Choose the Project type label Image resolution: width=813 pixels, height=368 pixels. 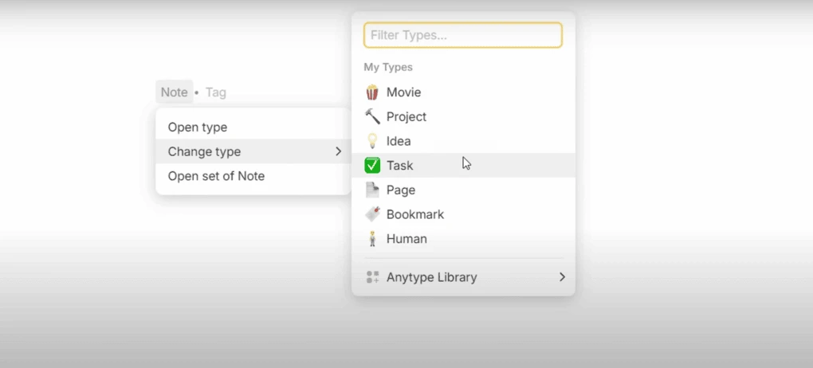pos(406,116)
